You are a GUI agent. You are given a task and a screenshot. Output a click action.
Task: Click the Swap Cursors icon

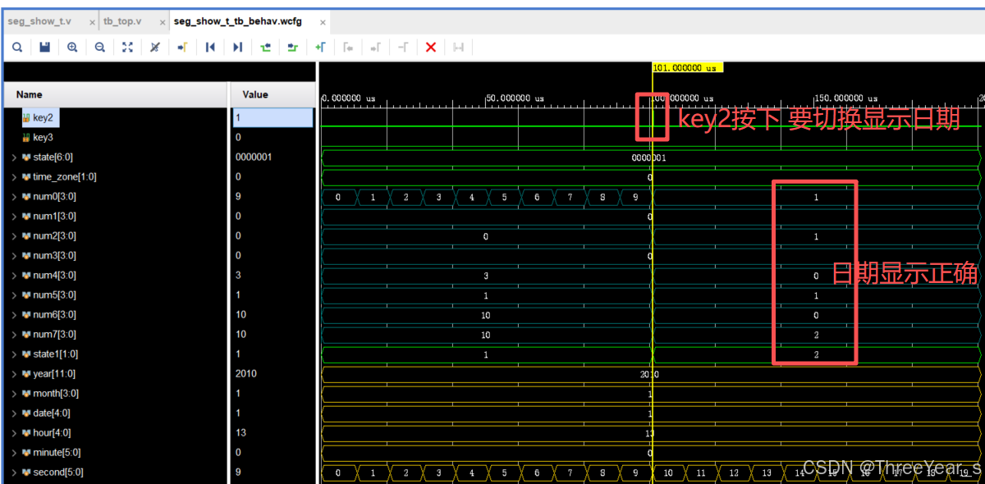[403, 48]
